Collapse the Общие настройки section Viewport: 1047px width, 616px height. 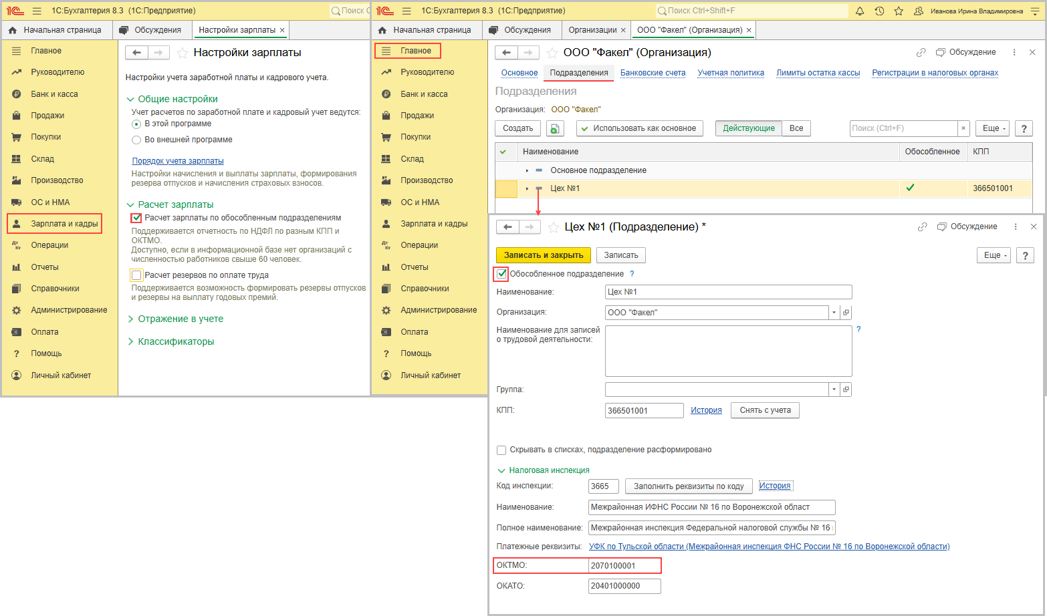pos(130,100)
